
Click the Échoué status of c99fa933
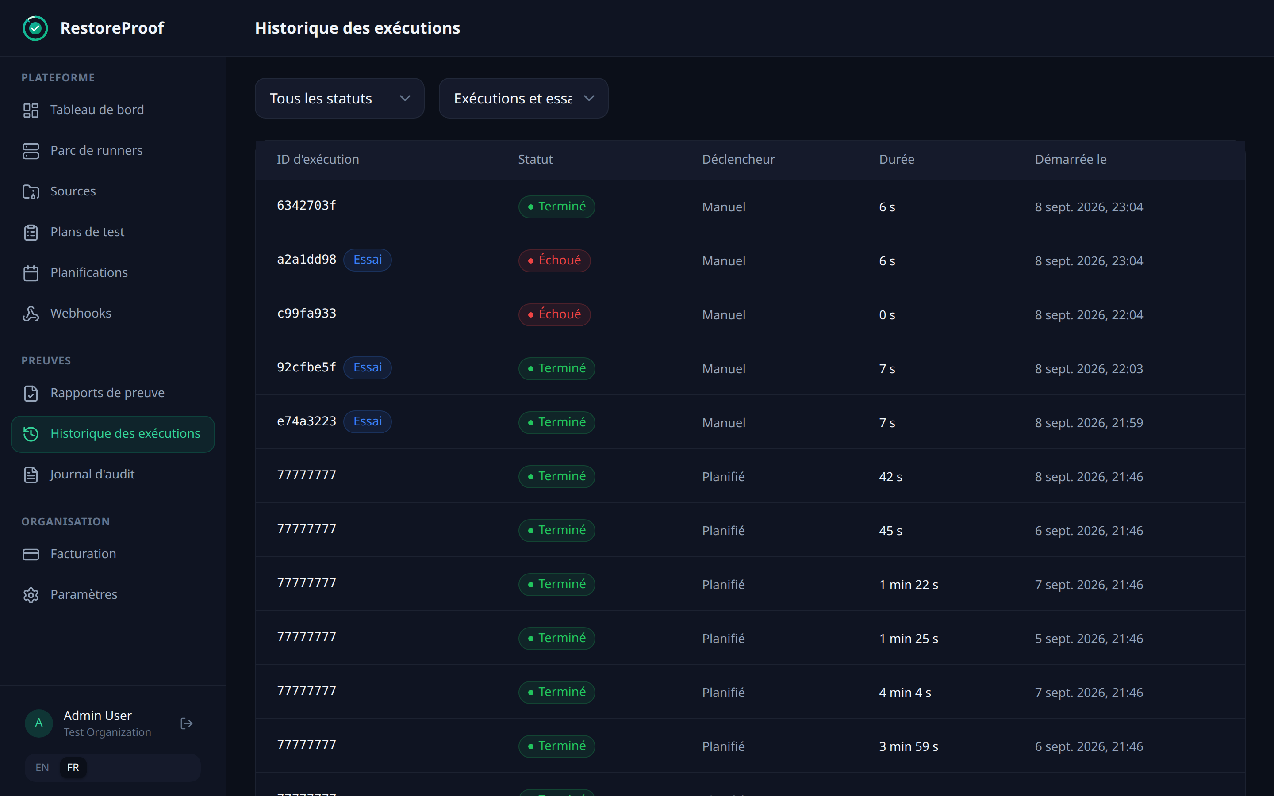click(554, 314)
